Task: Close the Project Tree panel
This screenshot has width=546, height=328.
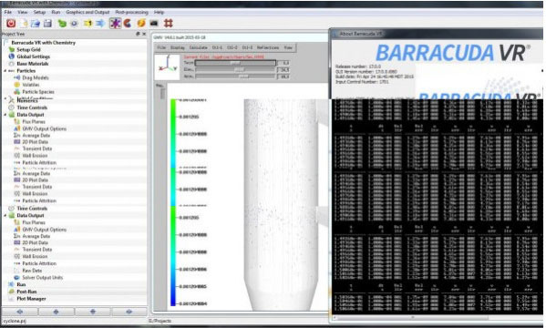Action: tap(144, 34)
